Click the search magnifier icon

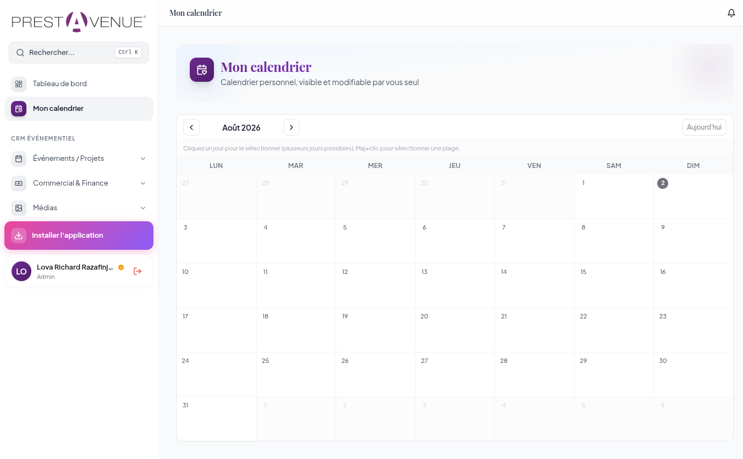20,53
